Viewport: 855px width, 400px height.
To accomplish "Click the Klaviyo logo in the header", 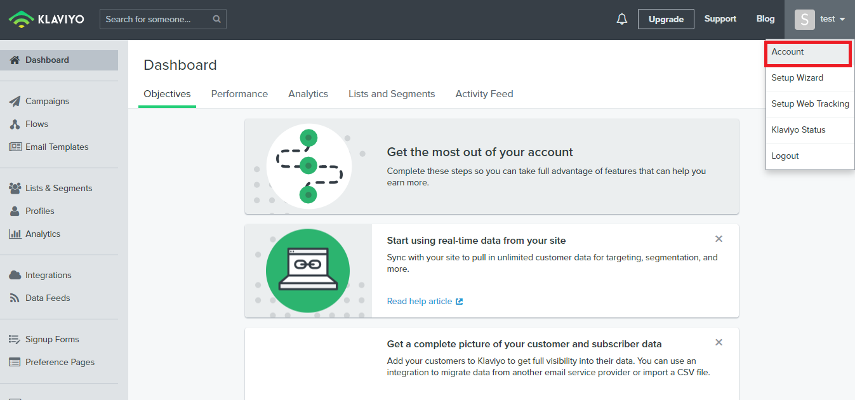I will coord(46,19).
